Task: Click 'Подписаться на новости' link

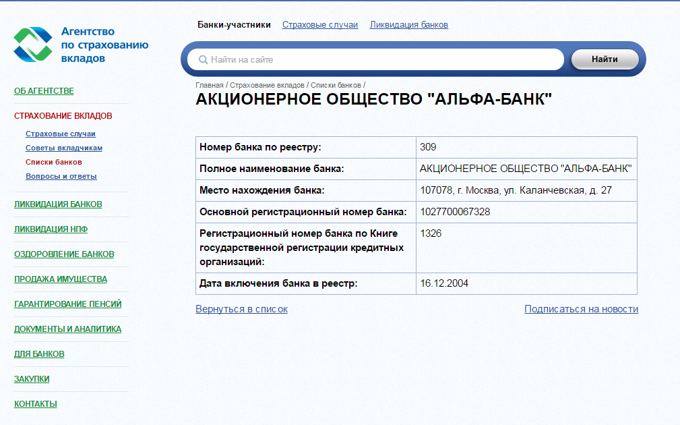Action: [x=581, y=309]
